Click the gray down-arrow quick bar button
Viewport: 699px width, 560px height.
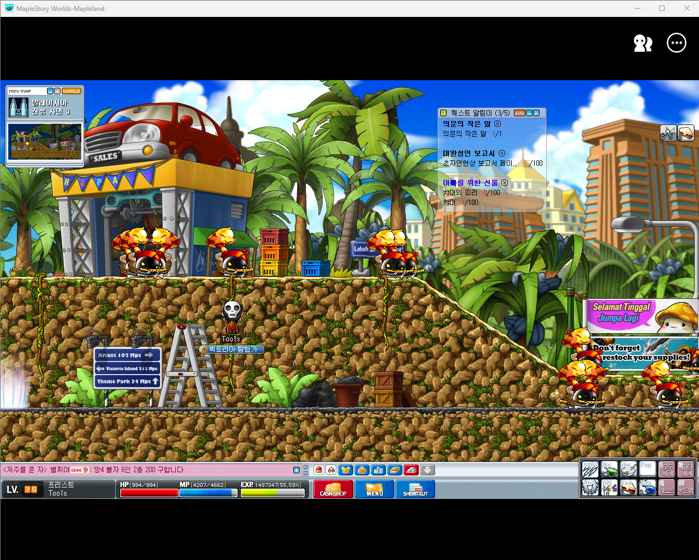tap(428, 470)
